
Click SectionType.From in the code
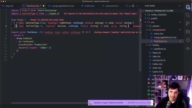click(x=35, y=23)
